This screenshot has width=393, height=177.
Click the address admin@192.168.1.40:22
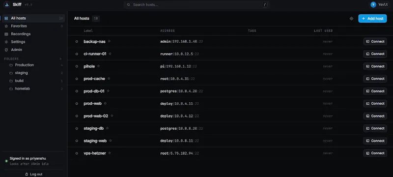tap(181, 42)
